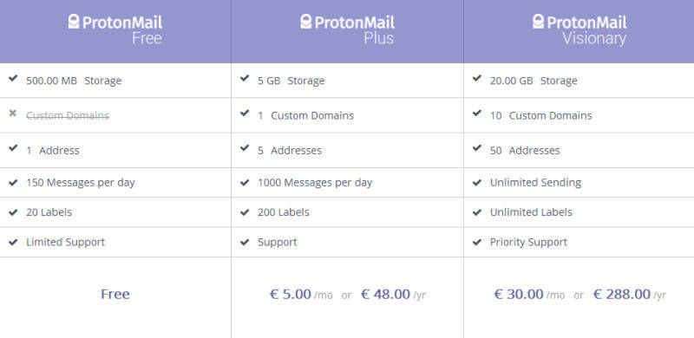The image size is (694, 338).
Task: Choose the € 30.00 /mo Visionary price
Action: 529,294
